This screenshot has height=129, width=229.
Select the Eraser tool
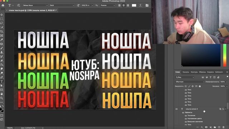tap(2, 61)
